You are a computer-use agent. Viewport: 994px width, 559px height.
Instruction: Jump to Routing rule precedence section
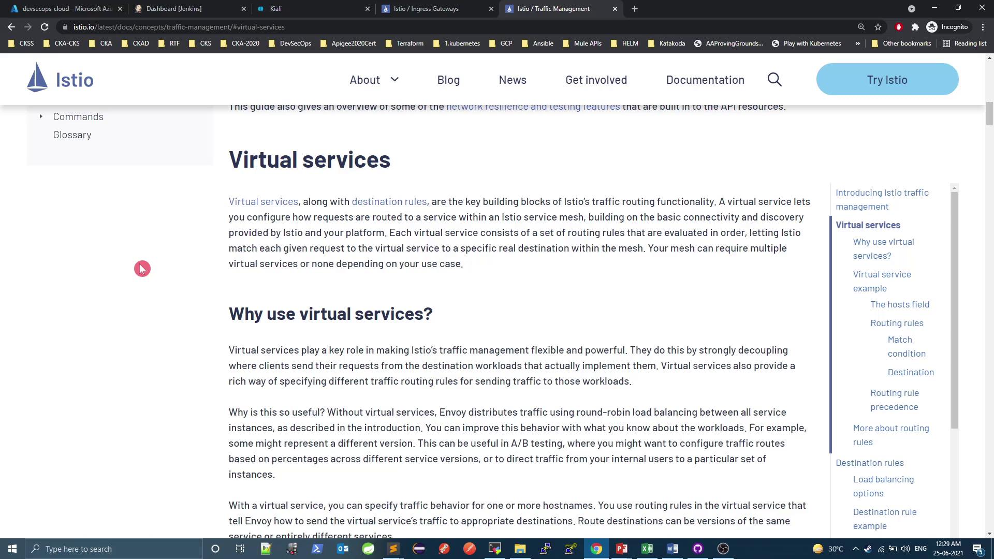pyautogui.click(x=894, y=400)
